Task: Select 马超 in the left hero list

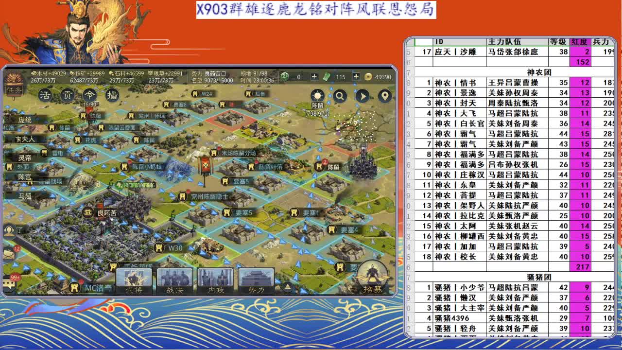Action: tap(25, 196)
